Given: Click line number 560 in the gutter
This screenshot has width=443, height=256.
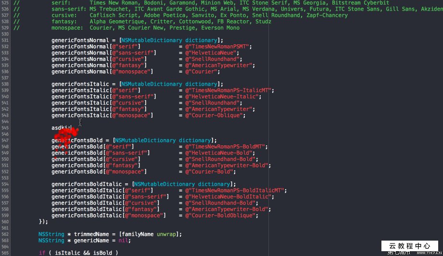Looking at the screenshot, I should [5, 221].
